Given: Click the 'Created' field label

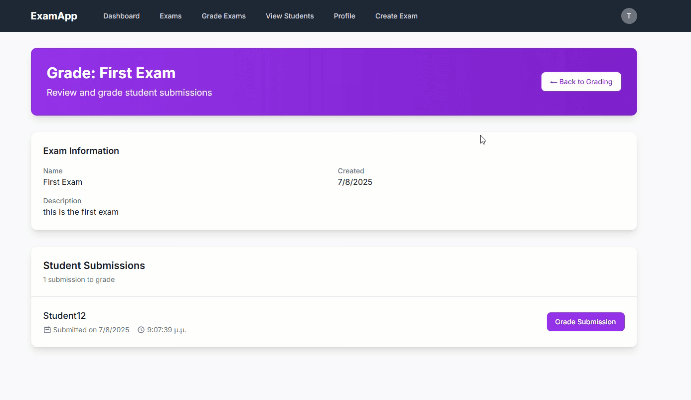Looking at the screenshot, I should [x=351, y=171].
